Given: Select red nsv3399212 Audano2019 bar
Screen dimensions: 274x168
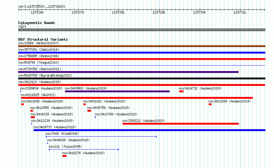Looking at the screenshot, I should [x=181, y=124].
